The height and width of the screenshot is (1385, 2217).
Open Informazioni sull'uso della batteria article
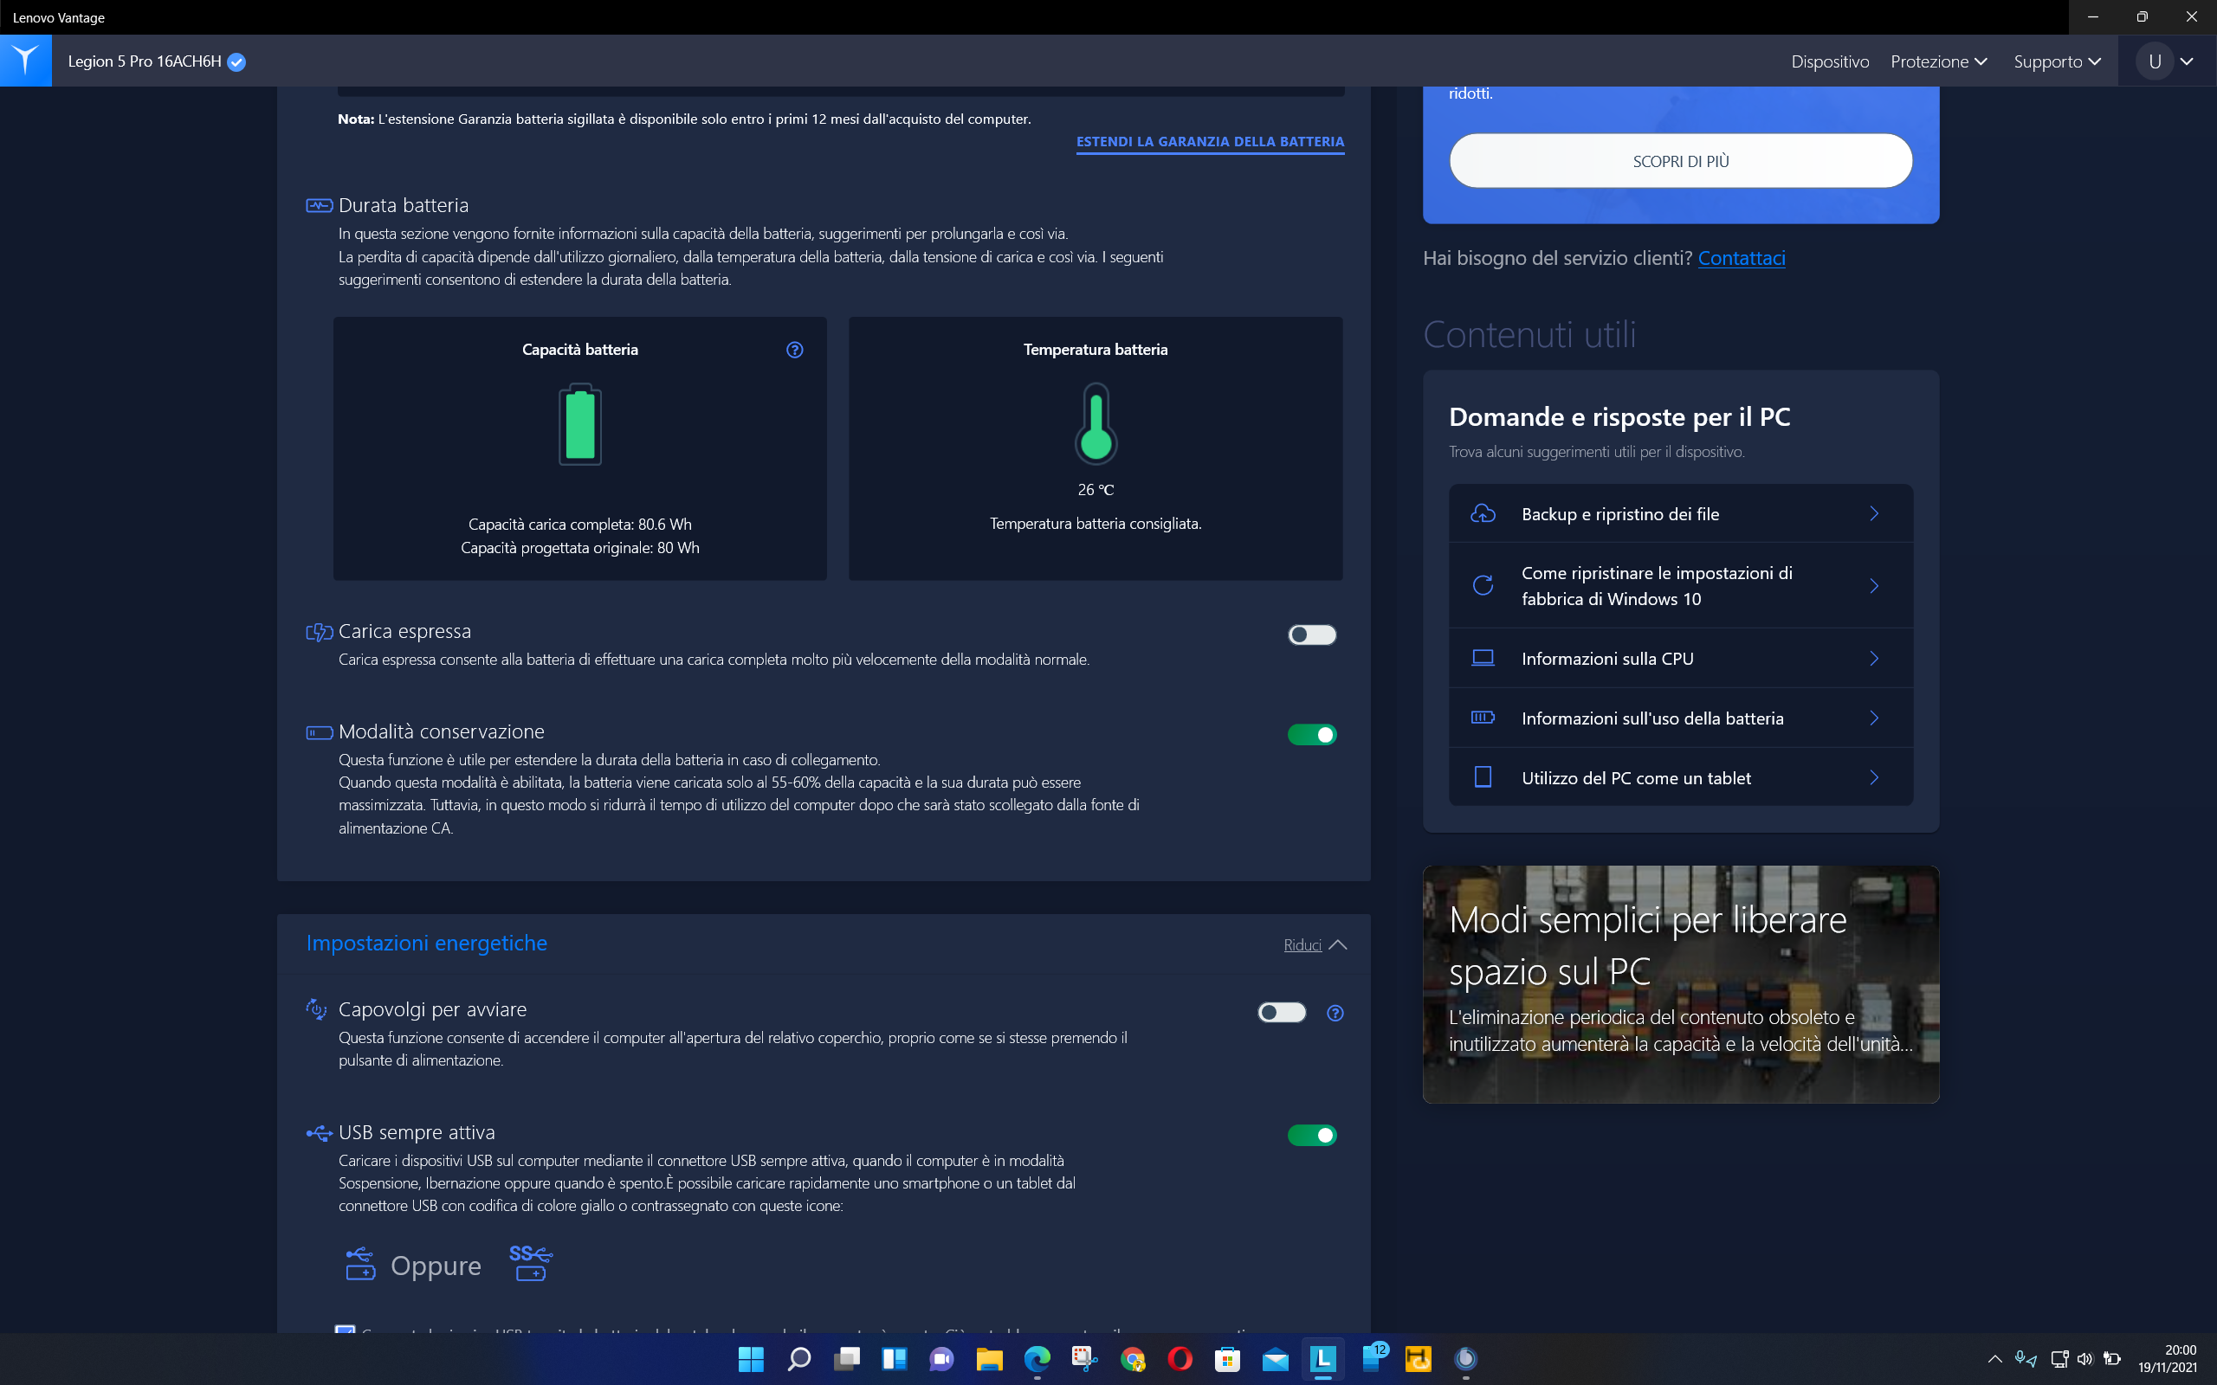click(1680, 718)
